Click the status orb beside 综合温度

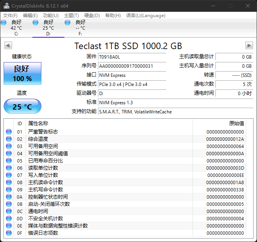[x=9, y=139]
